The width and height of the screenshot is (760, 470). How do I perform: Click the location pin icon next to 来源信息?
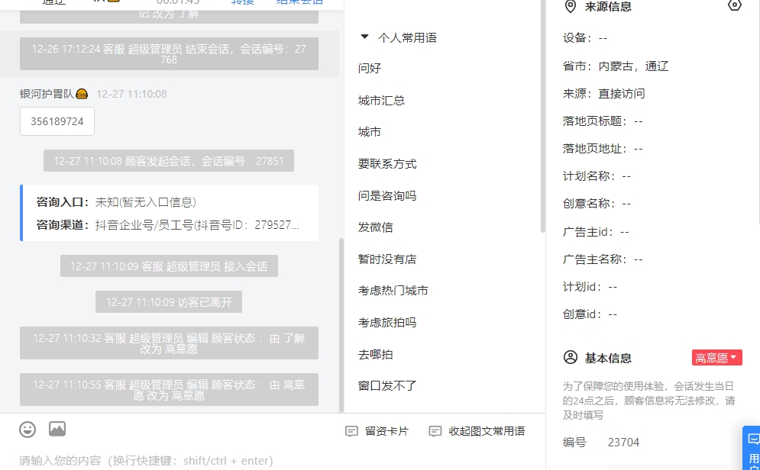click(x=571, y=6)
